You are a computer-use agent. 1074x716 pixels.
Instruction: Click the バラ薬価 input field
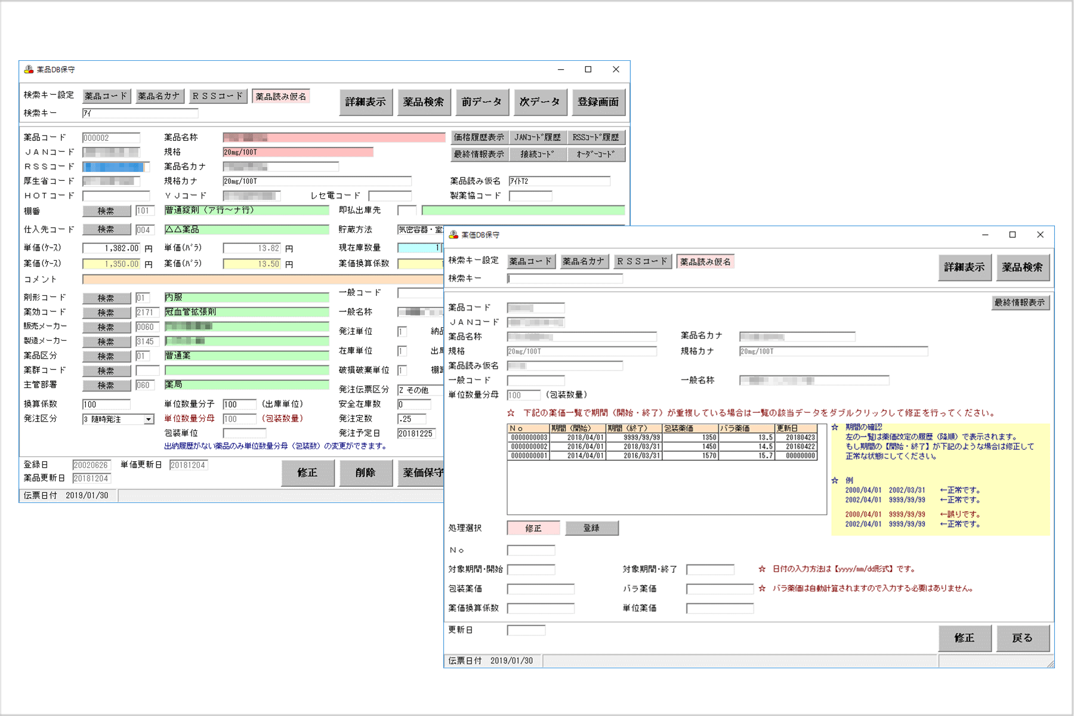(x=720, y=590)
